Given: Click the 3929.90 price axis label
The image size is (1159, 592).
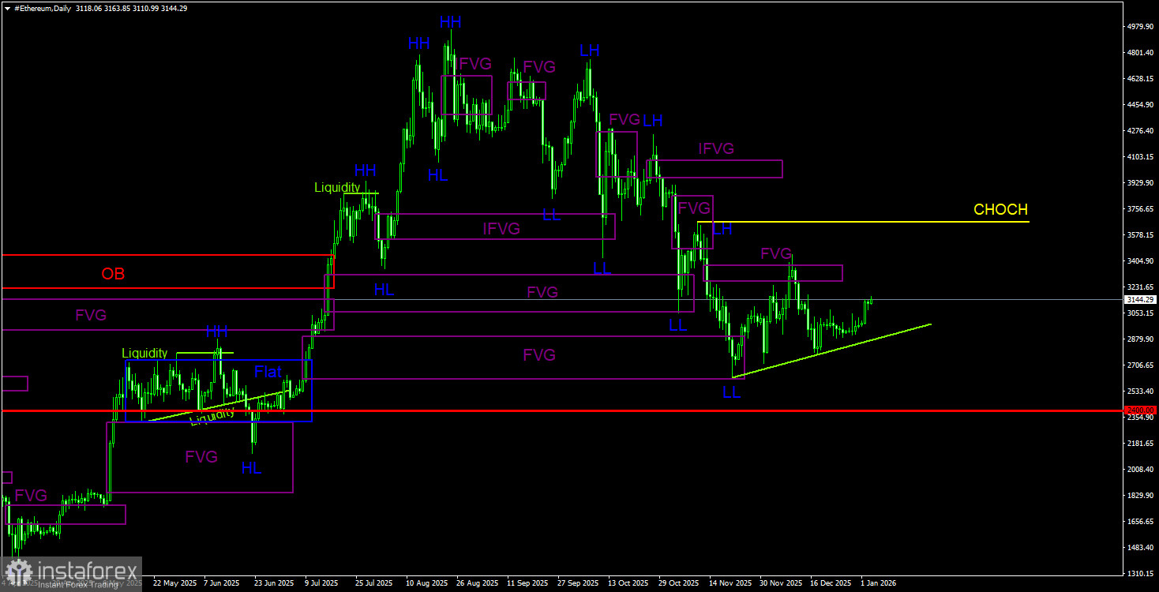Looking at the screenshot, I should click(1140, 183).
